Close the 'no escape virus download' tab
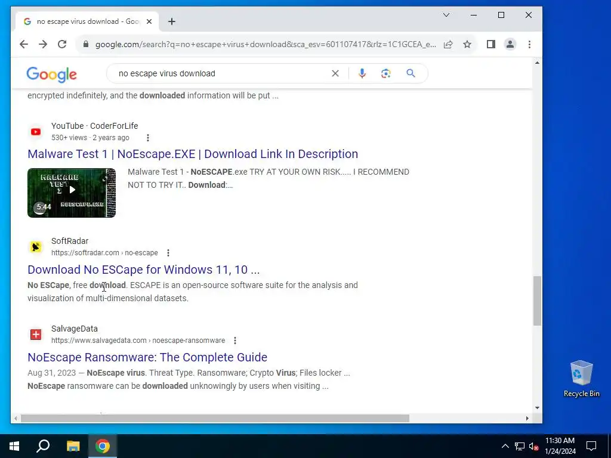The height and width of the screenshot is (458, 611). coord(149,21)
